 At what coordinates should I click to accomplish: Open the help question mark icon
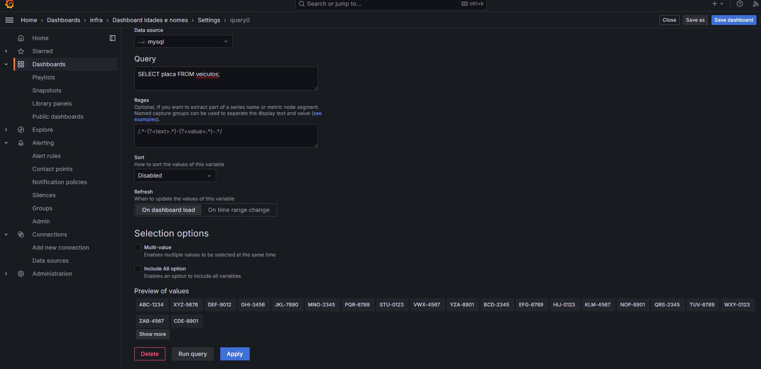740,4
